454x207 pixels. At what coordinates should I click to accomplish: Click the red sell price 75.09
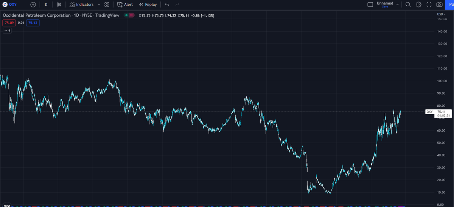tap(9, 23)
